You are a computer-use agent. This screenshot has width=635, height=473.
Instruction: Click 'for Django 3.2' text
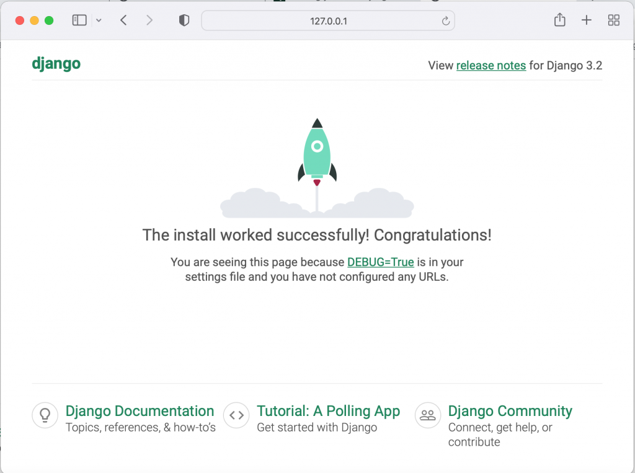(566, 65)
